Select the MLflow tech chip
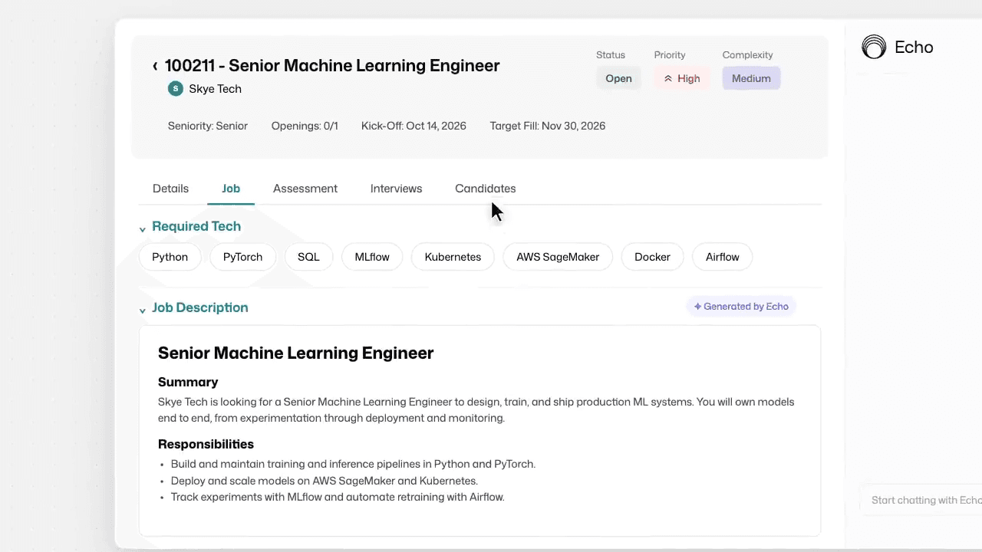 tap(372, 257)
